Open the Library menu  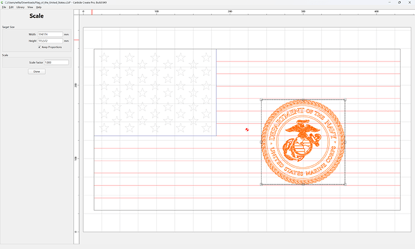(20, 7)
